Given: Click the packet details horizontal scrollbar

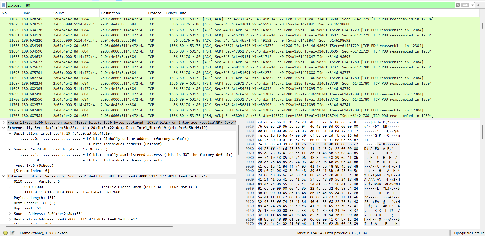Looking at the screenshot, I should pos(89,226).
